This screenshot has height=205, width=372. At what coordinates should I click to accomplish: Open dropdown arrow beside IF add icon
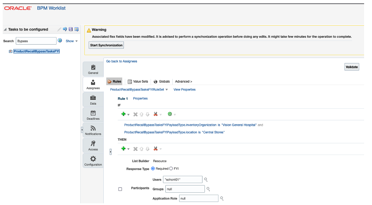pyautogui.click(x=128, y=115)
